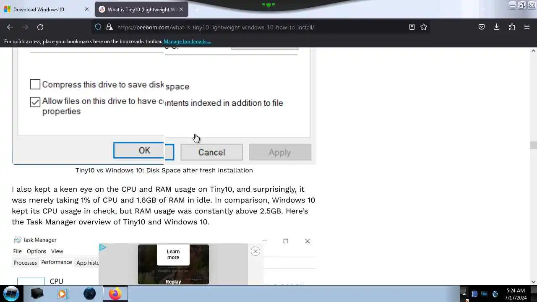Maximize the Task Manager image window

click(286, 241)
